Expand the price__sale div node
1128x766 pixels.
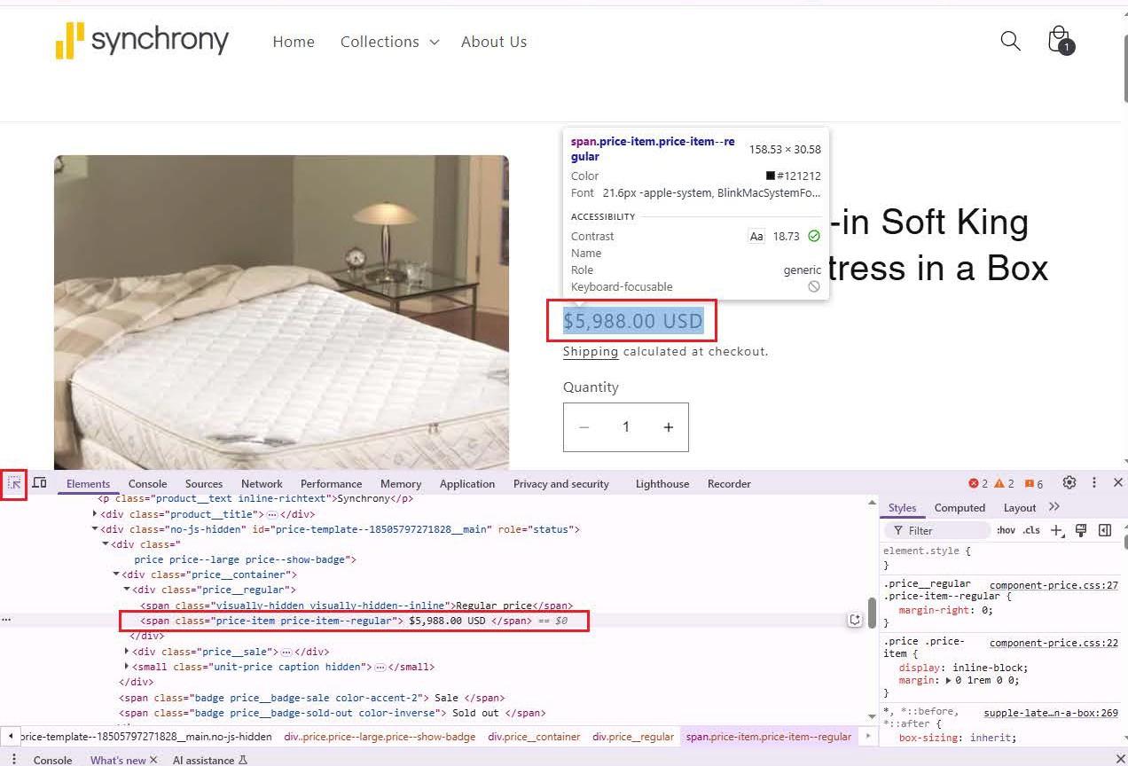click(127, 652)
